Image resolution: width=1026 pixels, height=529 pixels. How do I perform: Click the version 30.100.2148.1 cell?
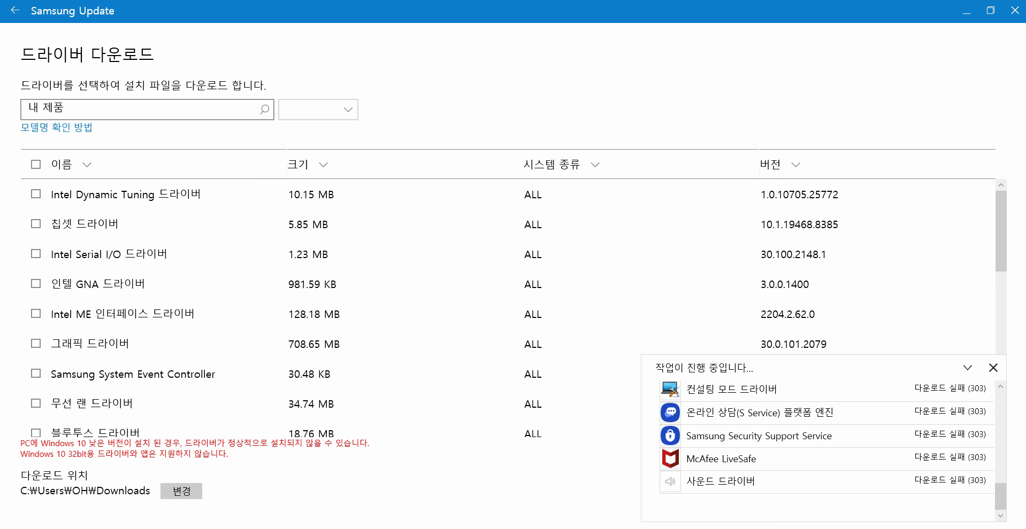793,254
